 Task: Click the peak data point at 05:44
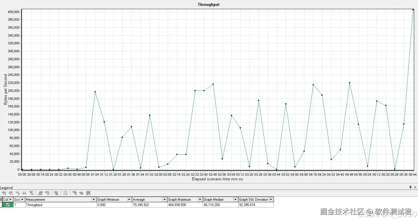click(413, 10)
